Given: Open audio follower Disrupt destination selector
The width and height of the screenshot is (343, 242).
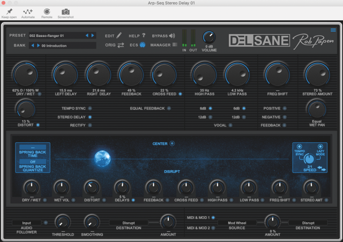Looking at the screenshot, I should pos(129,223).
